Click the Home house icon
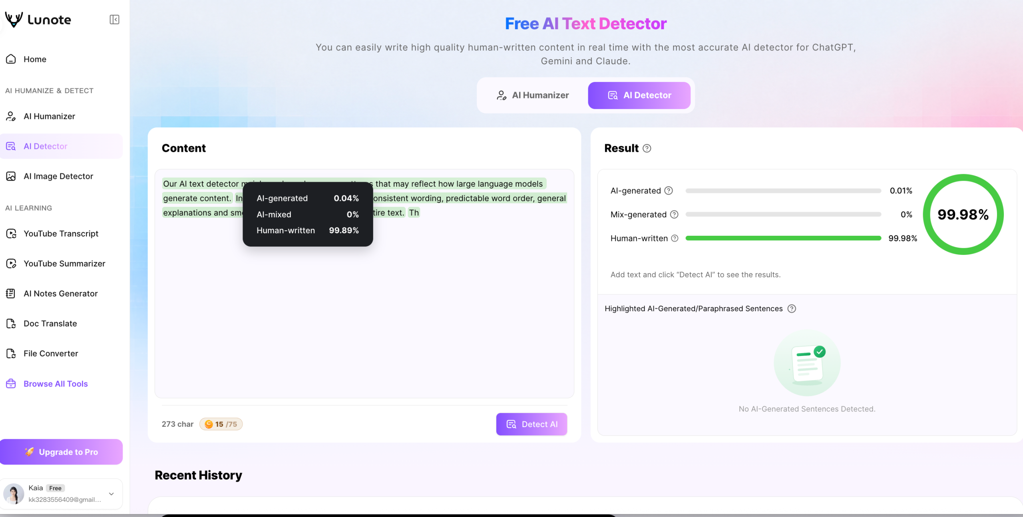Viewport: 1023px width, 517px height. (11, 59)
